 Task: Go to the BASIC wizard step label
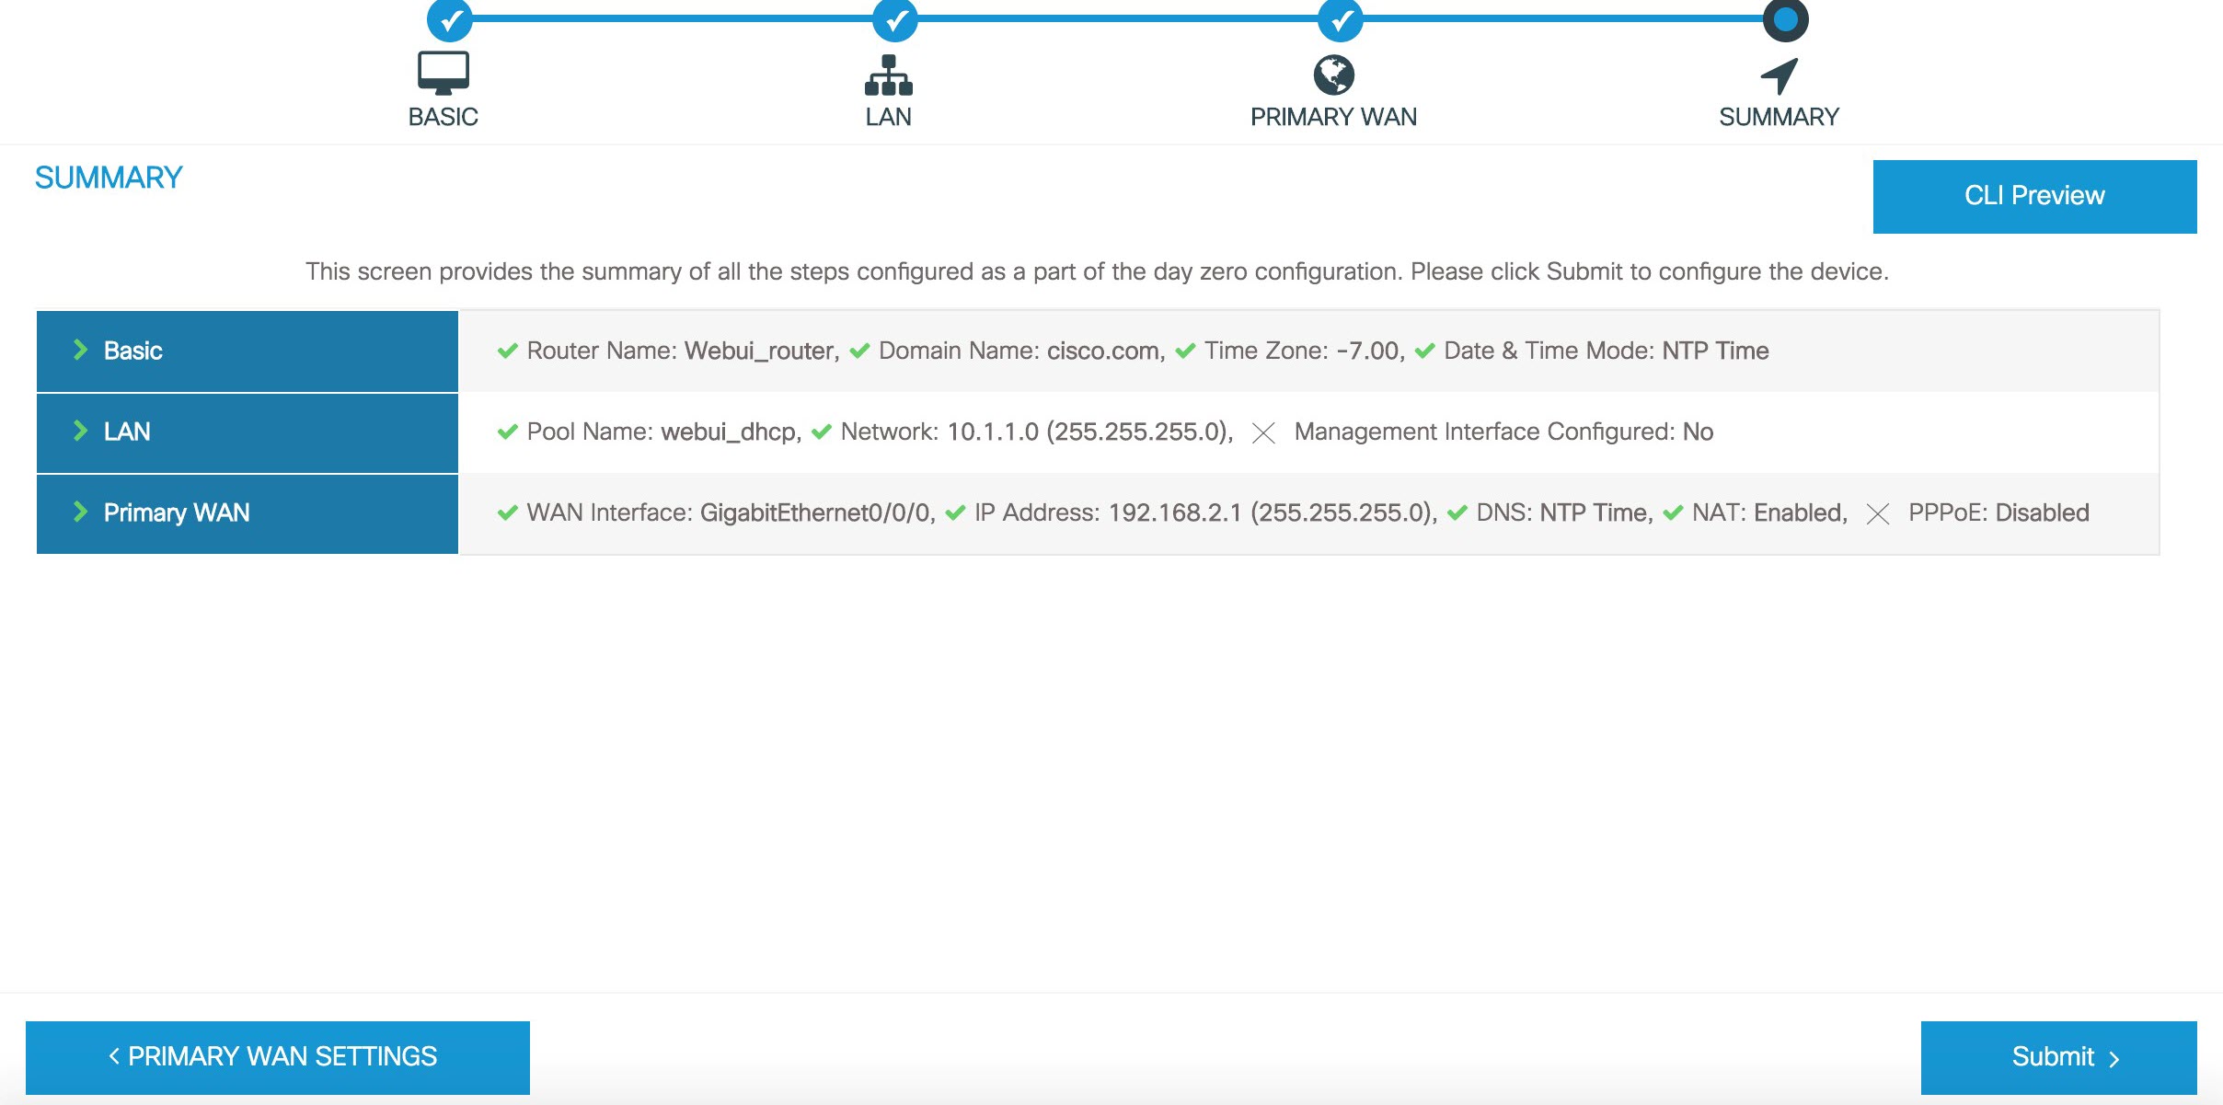[443, 117]
